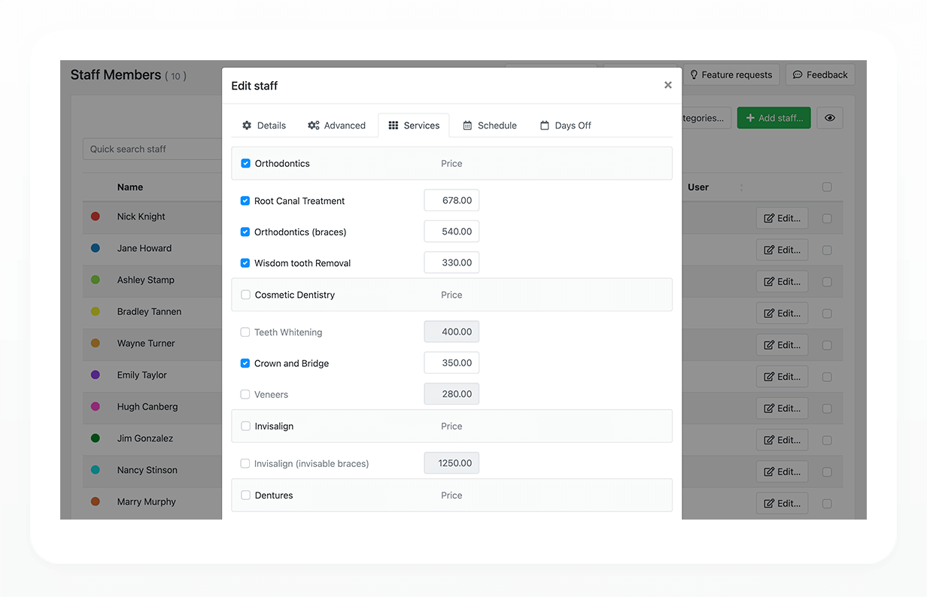Click Invisalign price field 1250.00
This screenshot has width=927, height=597.
pyautogui.click(x=451, y=463)
